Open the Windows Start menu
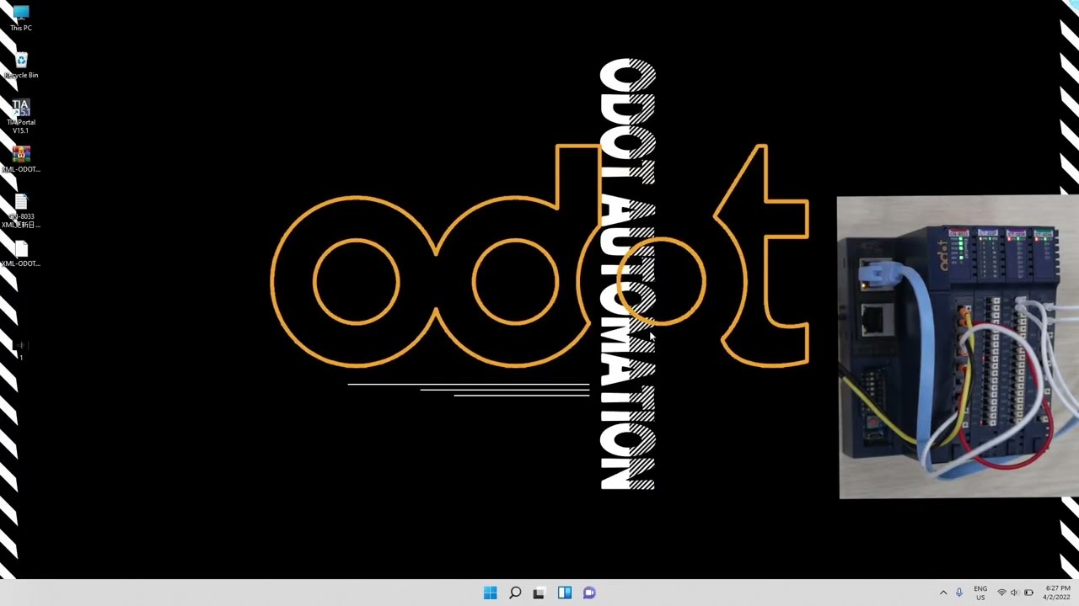Viewport: 1079px width, 606px height. [490, 593]
